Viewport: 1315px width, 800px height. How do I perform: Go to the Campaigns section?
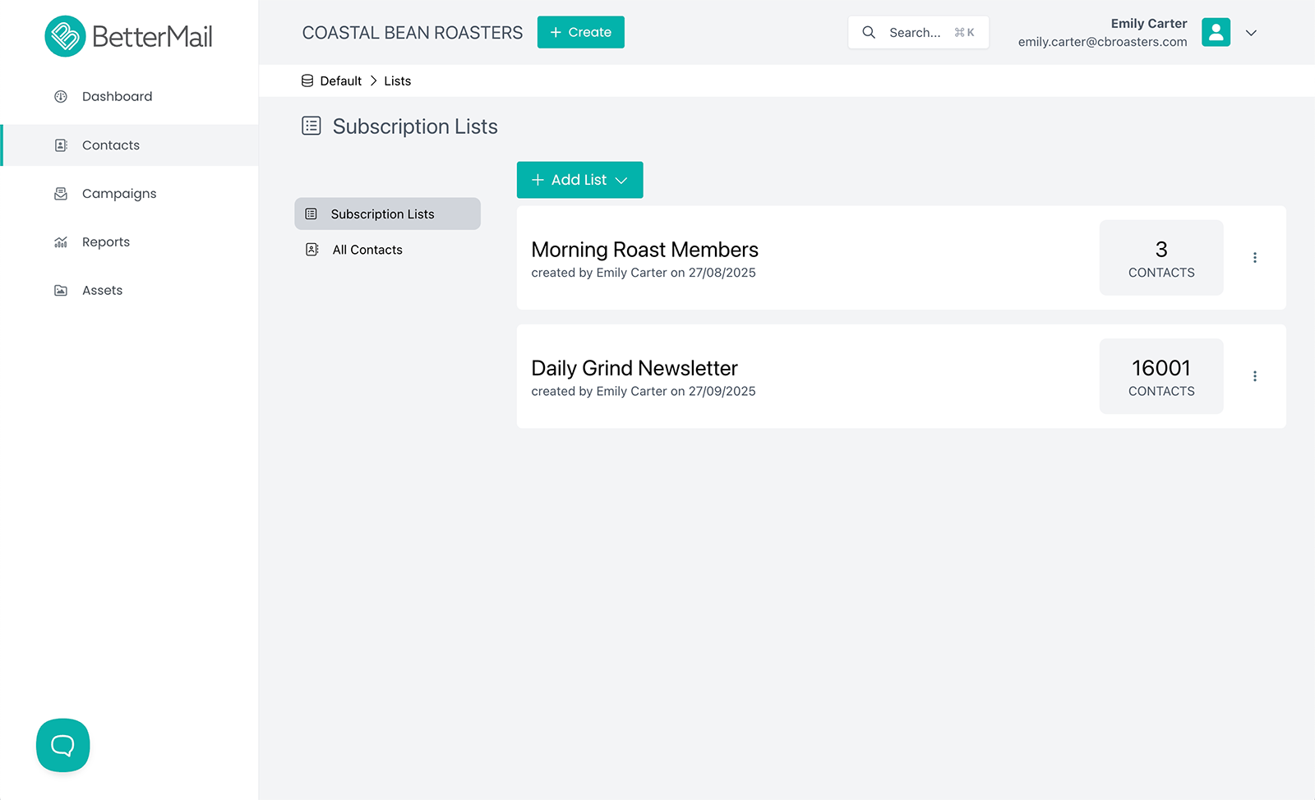click(x=118, y=194)
